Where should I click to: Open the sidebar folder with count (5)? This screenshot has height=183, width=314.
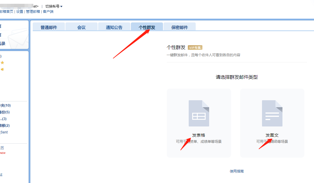(x=5, y=112)
